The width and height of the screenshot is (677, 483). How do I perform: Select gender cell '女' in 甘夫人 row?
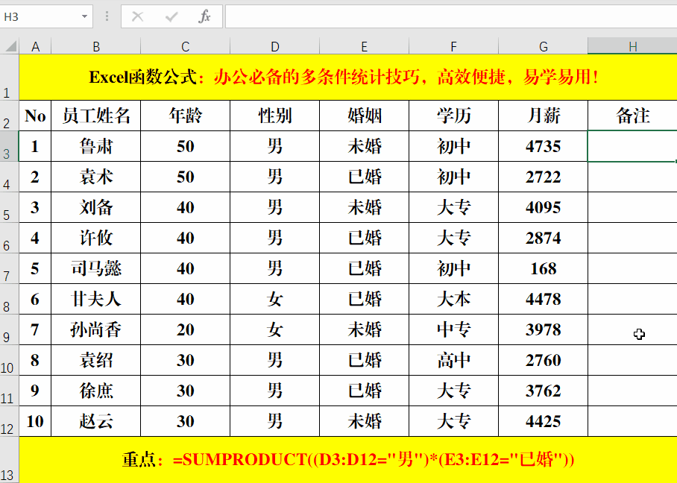point(274,299)
